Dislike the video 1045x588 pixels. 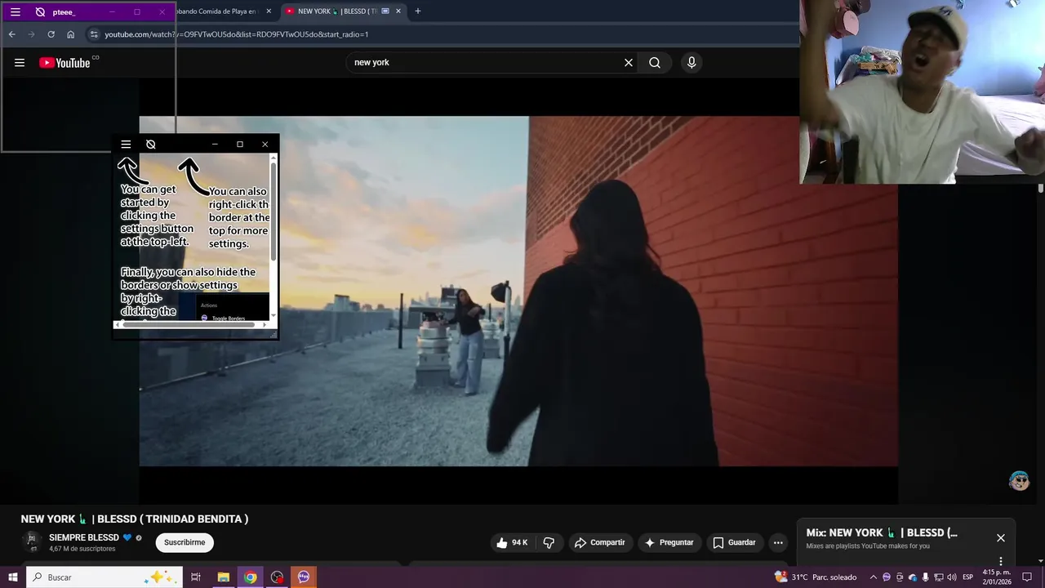click(549, 542)
